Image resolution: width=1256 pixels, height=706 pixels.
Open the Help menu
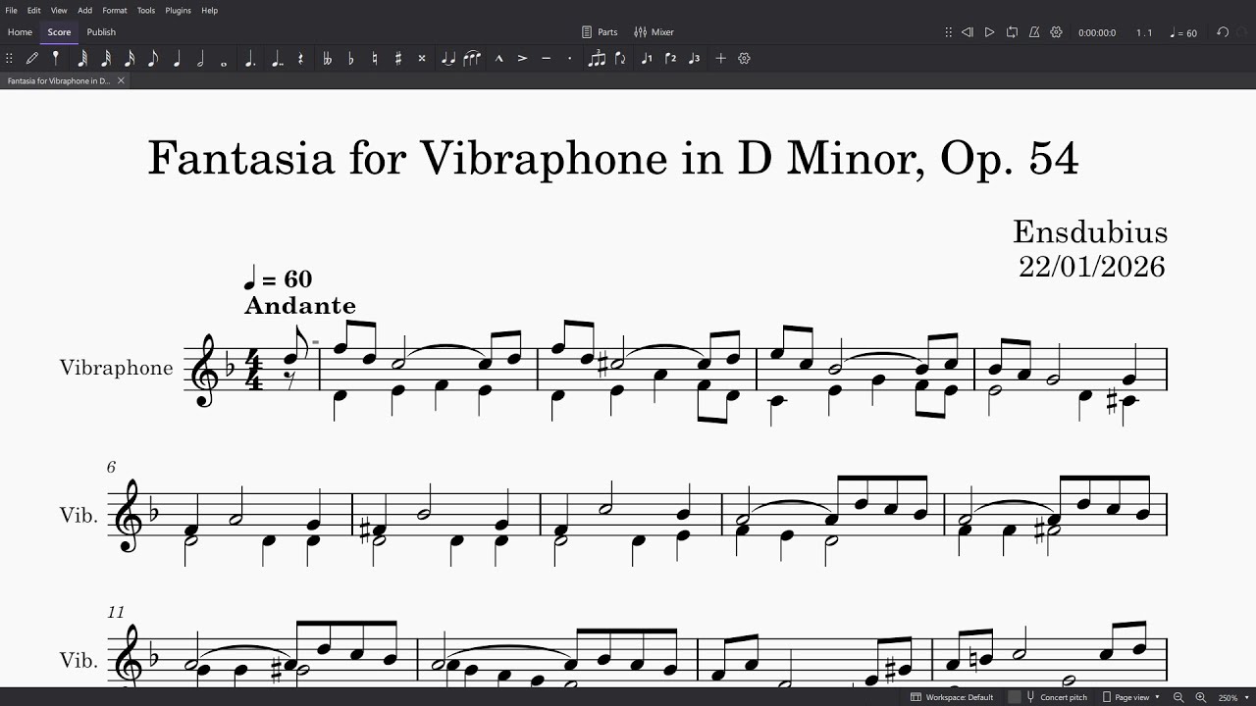(210, 10)
